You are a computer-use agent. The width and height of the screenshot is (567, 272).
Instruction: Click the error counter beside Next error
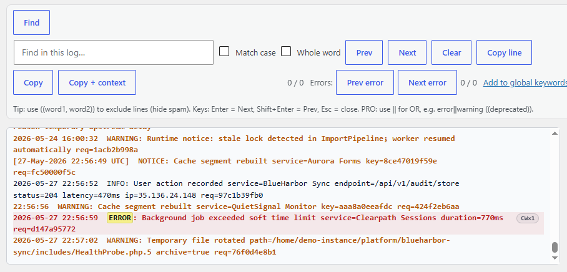(468, 83)
